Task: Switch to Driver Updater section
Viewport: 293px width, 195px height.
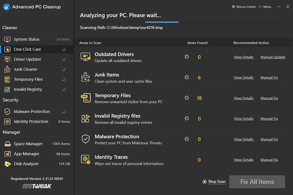Action: coord(27,59)
